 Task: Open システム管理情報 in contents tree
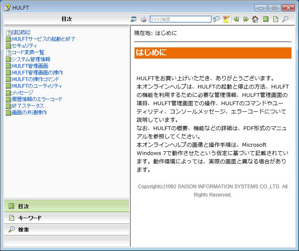[31, 59]
